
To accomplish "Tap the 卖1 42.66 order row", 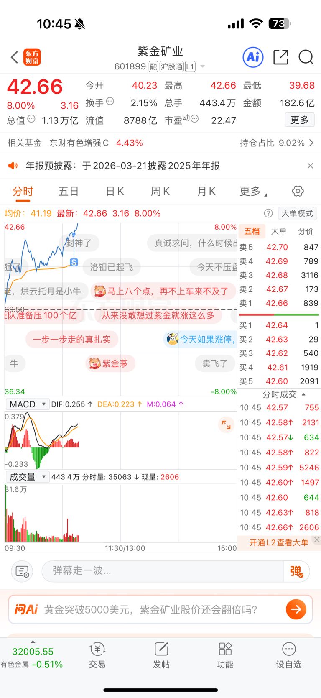I will pyautogui.click(x=279, y=303).
